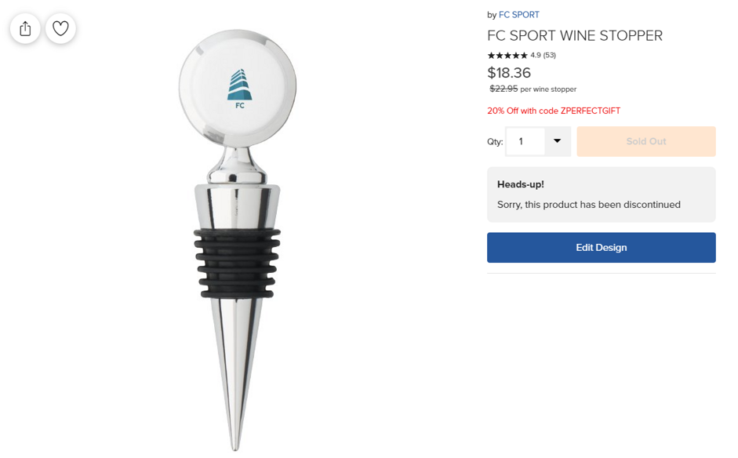
Task: Open the Qty dropdown arrow
Action: point(557,141)
